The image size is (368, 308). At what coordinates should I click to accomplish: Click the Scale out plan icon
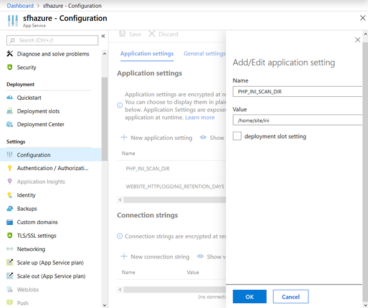[9, 276]
